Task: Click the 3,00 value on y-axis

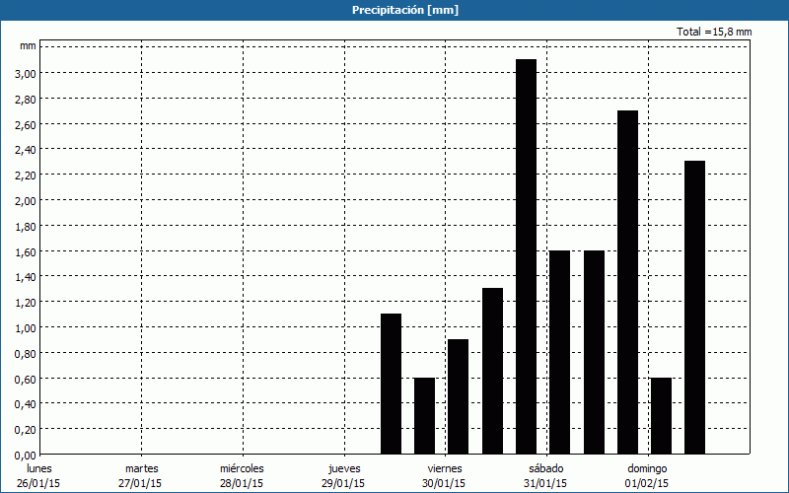Action: pyautogui.click(x=25, y=73)
